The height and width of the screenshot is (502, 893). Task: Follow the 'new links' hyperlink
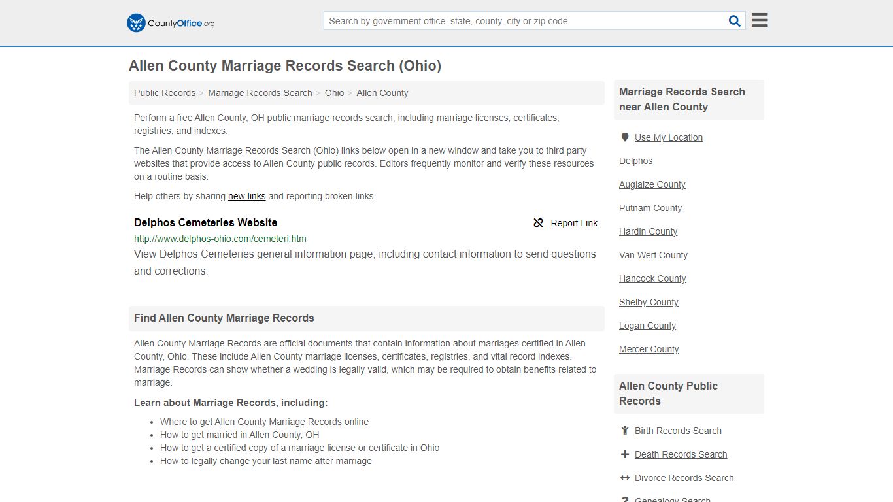point(246,196)
